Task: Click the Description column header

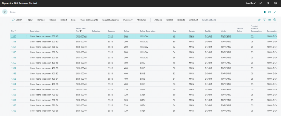Action: tap(35, 31)
